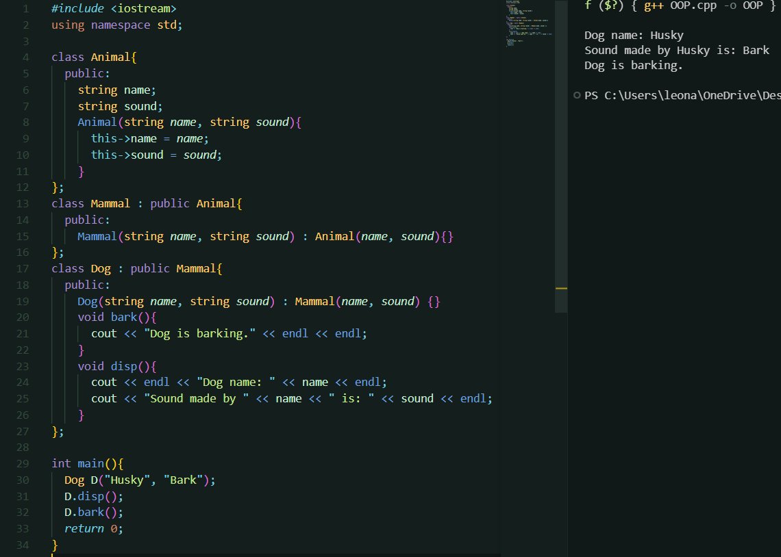Click line number 28 beside the blank line
781x557 pixels.
click(x=23, y=448)
